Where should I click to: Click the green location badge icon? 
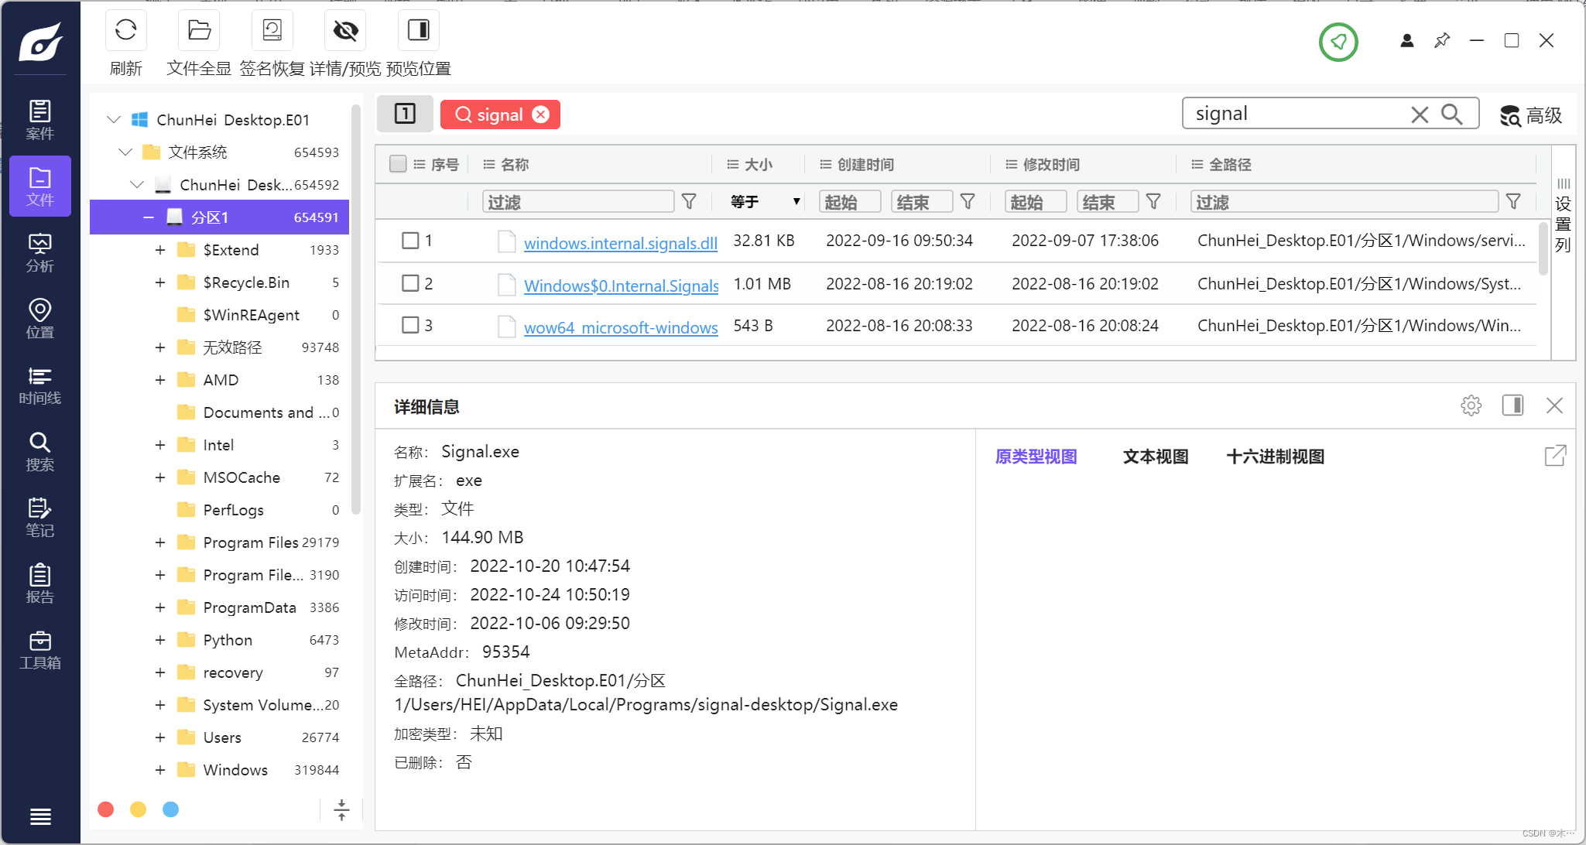pos(1338,42)
